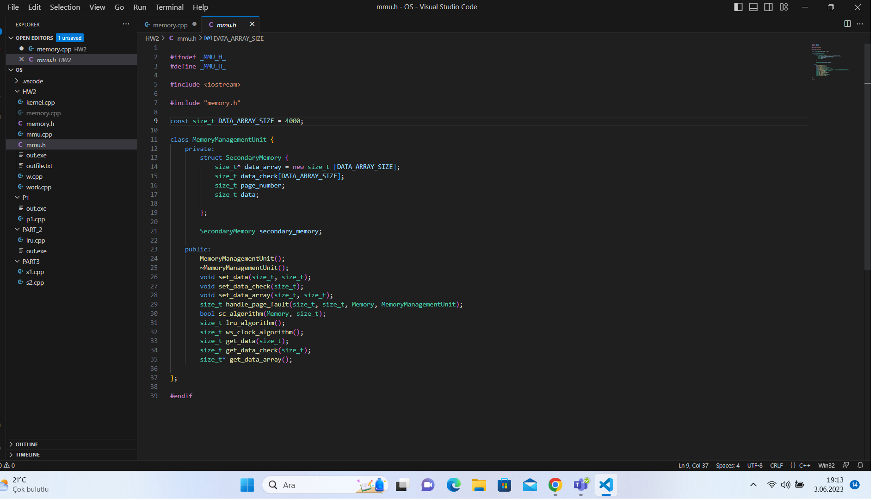This screenshot has width=888, height=500.
Task: Open Microsoft Teams from taskbar
Action: [581, 485]
